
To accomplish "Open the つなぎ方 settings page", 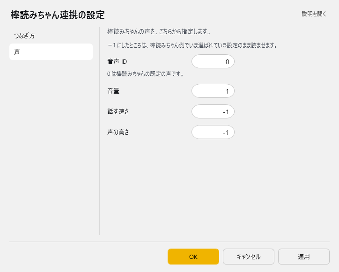I will (x=51, y=36).
